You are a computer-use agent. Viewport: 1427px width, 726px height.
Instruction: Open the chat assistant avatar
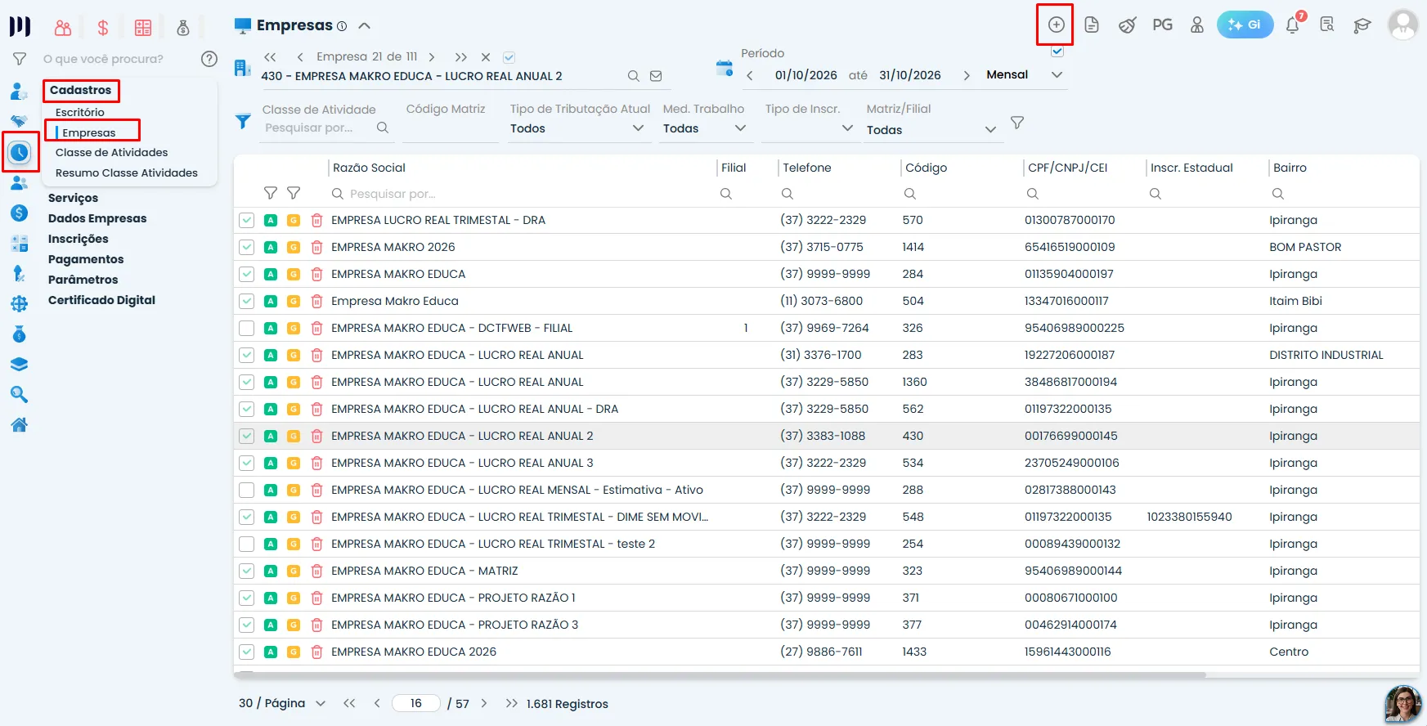(x=1402, y=705)
